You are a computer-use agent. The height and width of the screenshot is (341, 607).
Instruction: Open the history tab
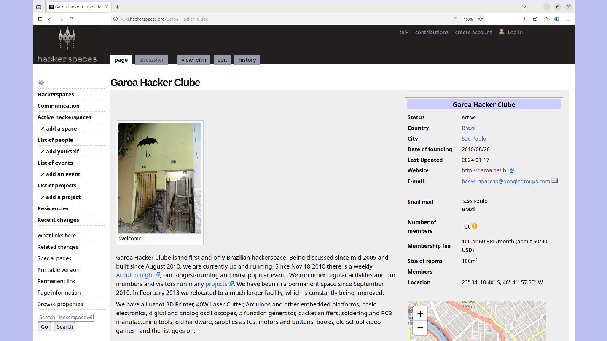tap(247, 60)
